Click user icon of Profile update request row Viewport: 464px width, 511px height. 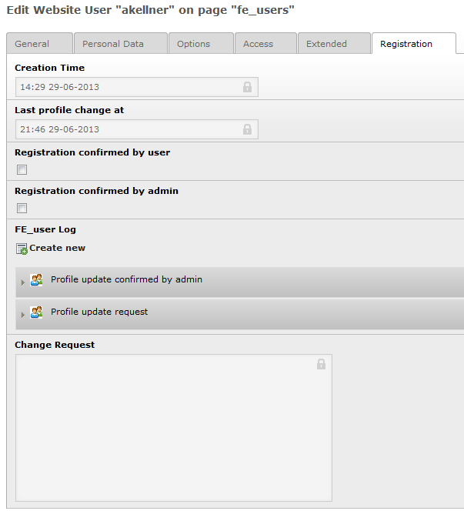(36, 312)
